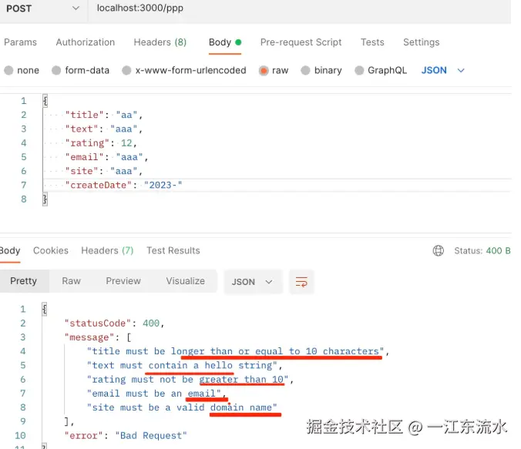This screenshot has width=521, height=449.
Task: Collapse response JSON at opening brace line 1
Action: (x=45, y=309)
